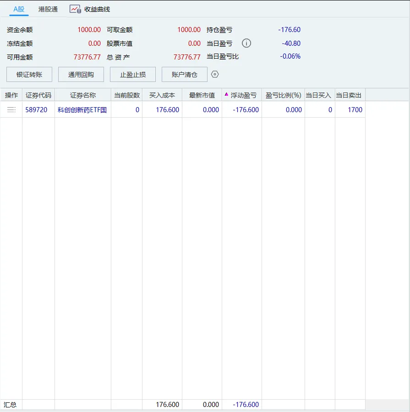Click the 通用回购 button

pyautogui.click(x=81, y=75)
